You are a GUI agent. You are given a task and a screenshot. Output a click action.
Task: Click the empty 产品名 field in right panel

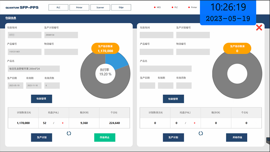[x=165, y=69]
